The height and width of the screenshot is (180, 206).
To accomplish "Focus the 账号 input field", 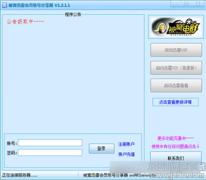I will pos(50,143).
